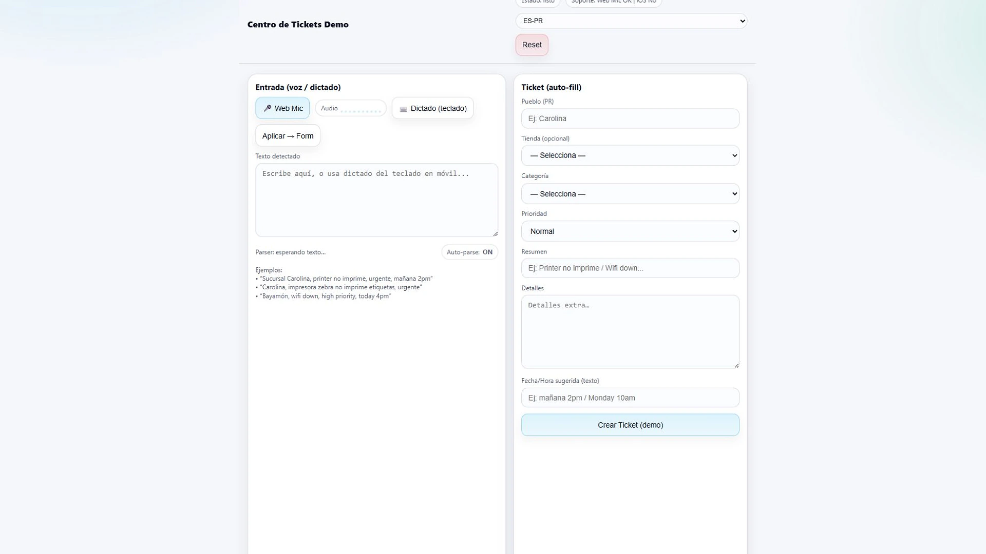Click into the Resumen text field
This screenshot has height=554, width=986.
[630, 268]
